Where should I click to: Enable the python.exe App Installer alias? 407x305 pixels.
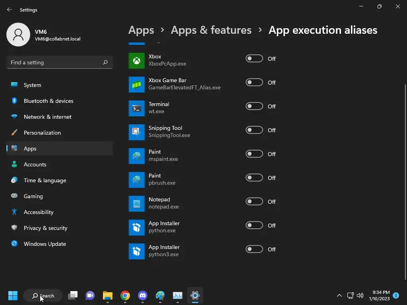pos(254,226)
